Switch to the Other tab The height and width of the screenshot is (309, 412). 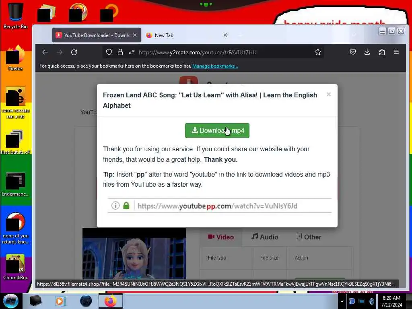(309, 237)
